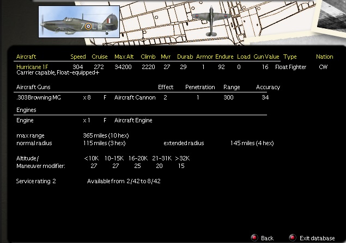Screen dimensions: 346x243
Task: Click '145 miles (4 hex)' extended radius
Action: 252,144
